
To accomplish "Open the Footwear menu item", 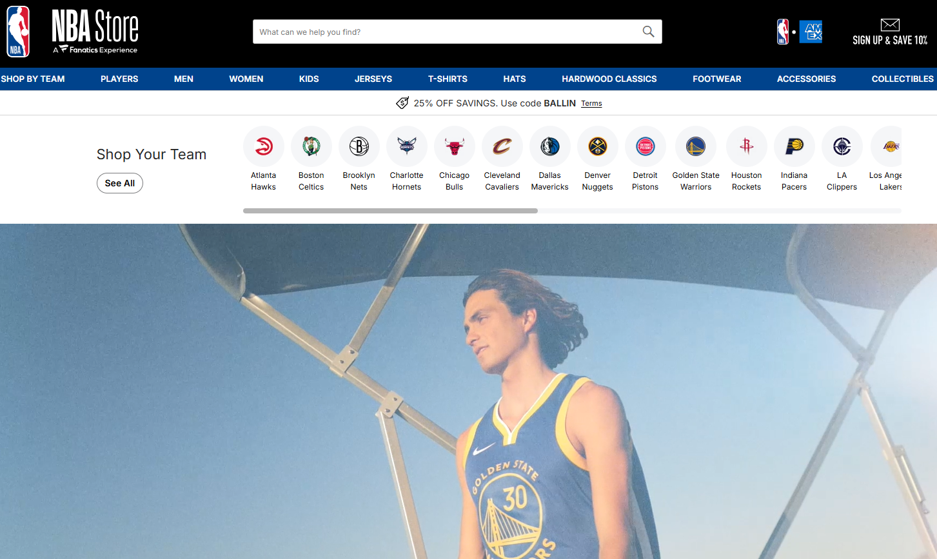I will tap(716, 79).
